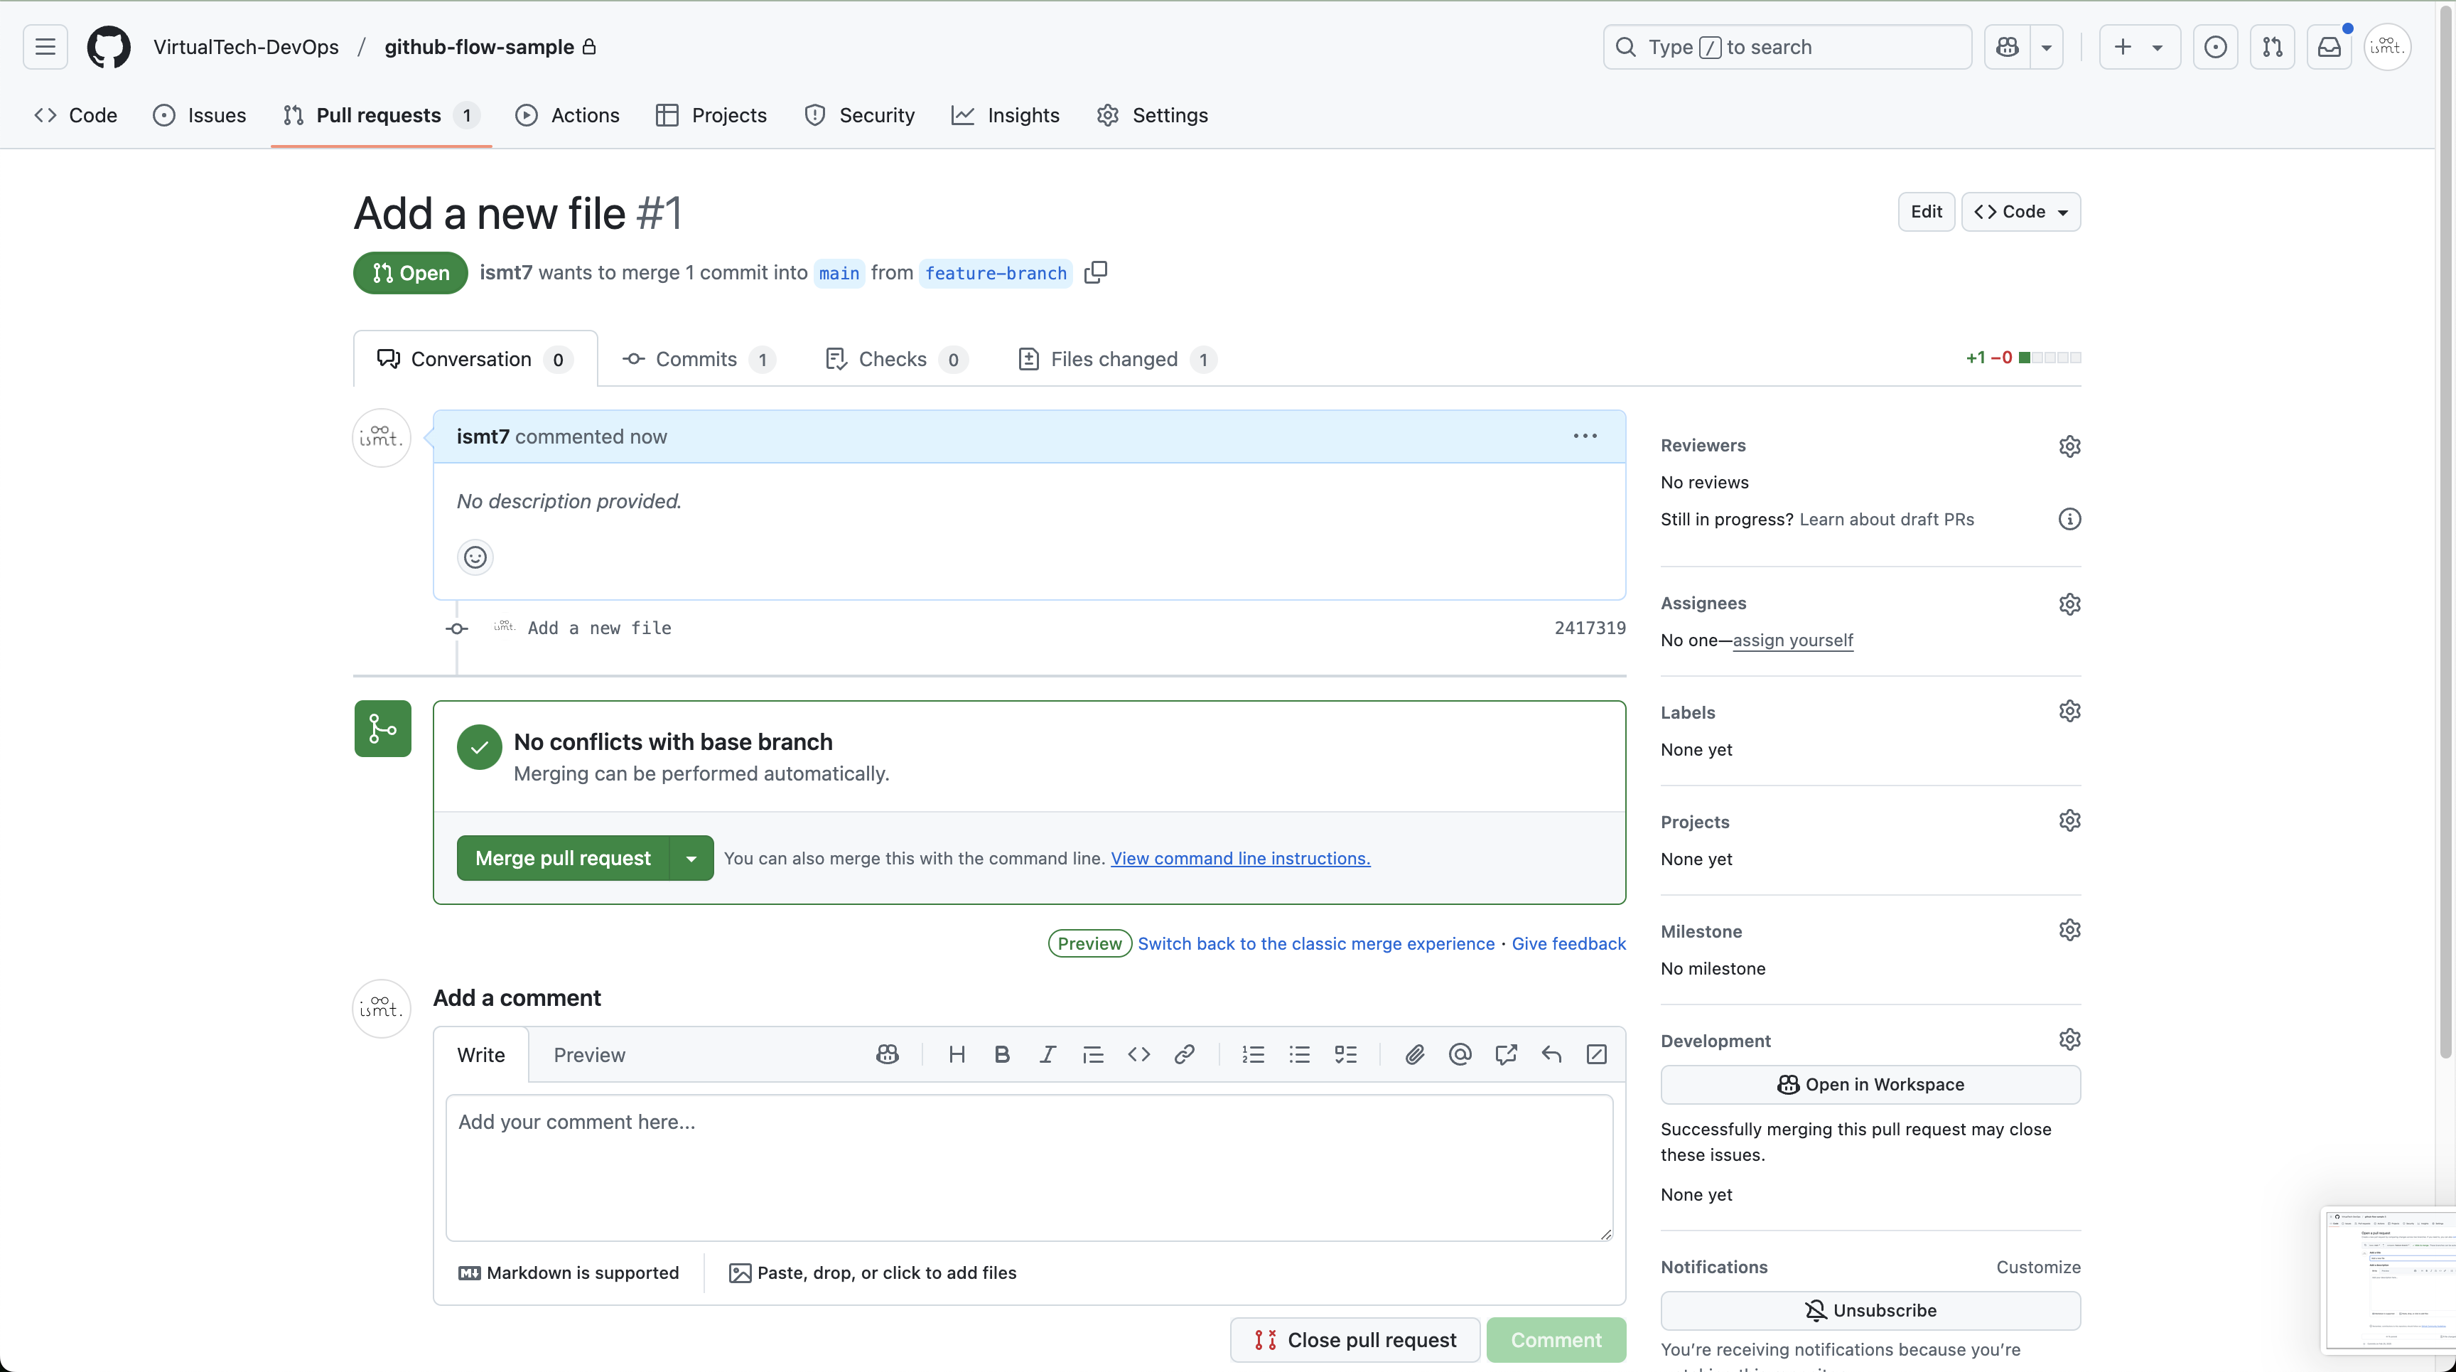Open Copilot icon in comment toolbar
2456x1372 pixels.
pos(888,1054)
